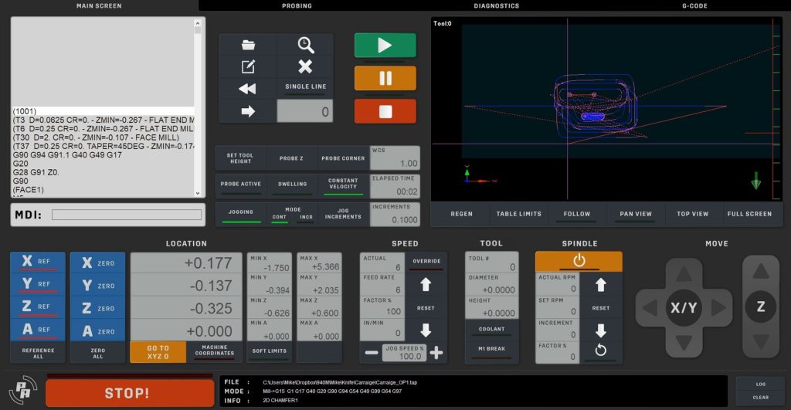Viewport: 791px width, 410px height.
Task: Rewind the G-code program
Action: (x=248, y=89)
